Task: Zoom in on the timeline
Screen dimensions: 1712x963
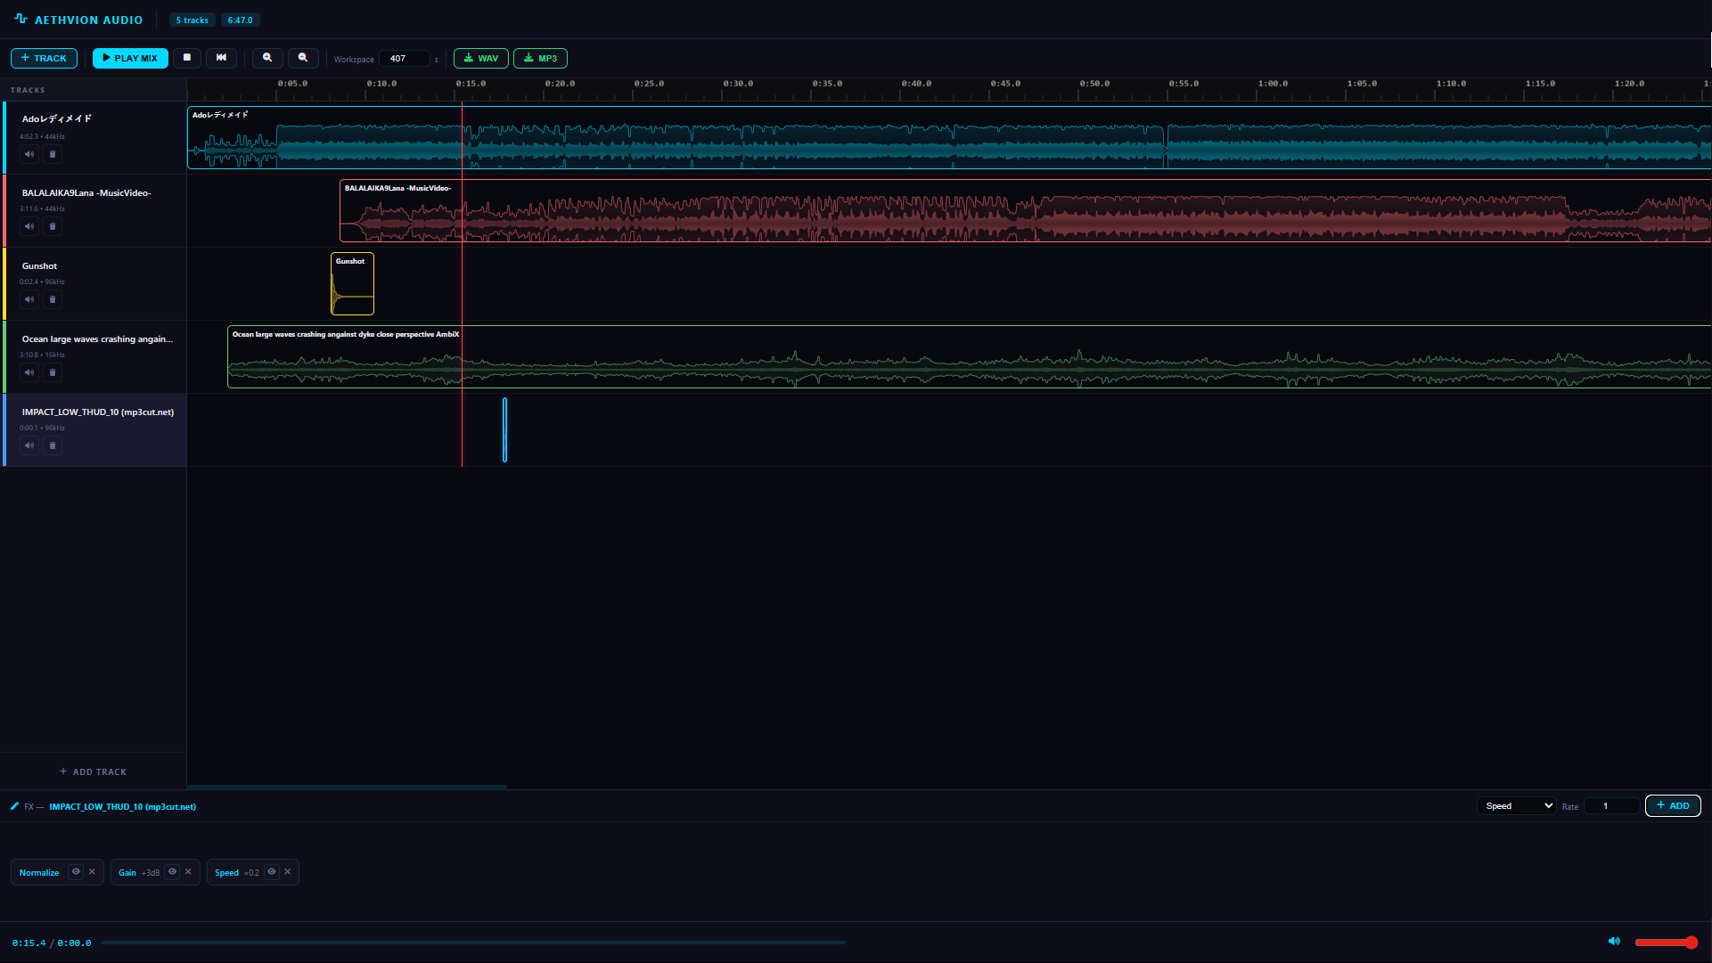Action: point(267,58)
